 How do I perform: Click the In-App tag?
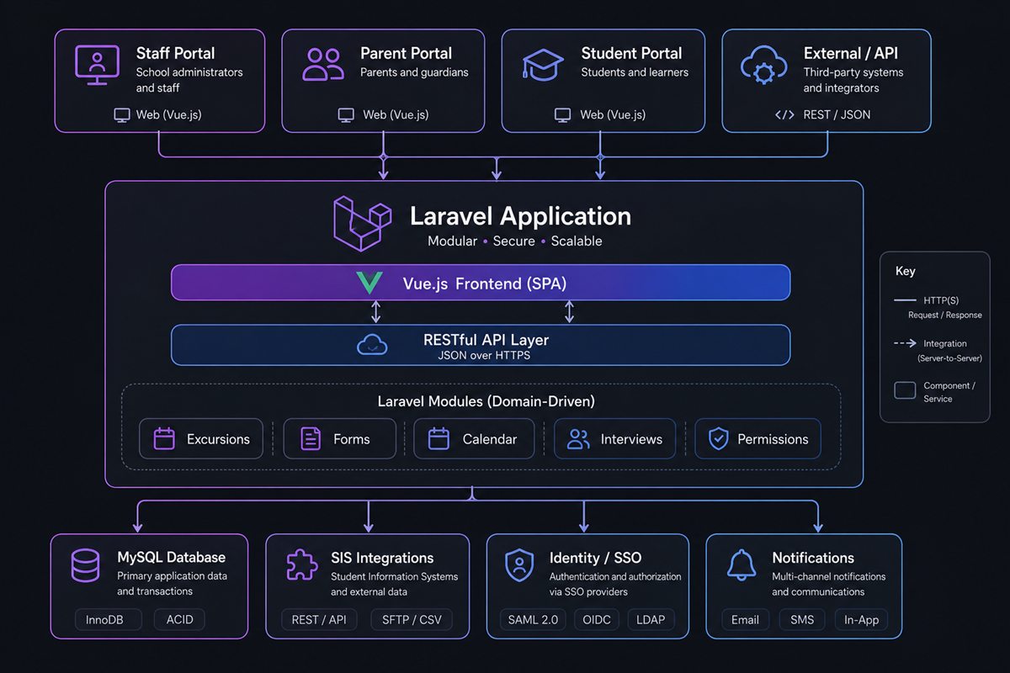click(861, 620)
